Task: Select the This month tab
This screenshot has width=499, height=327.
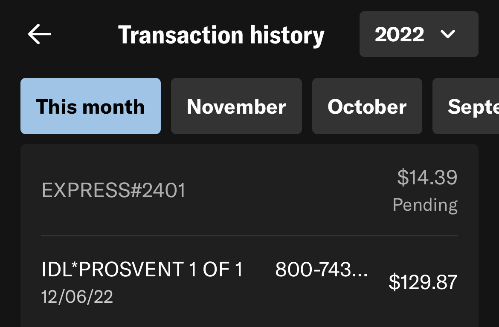Action: (90, 106)
